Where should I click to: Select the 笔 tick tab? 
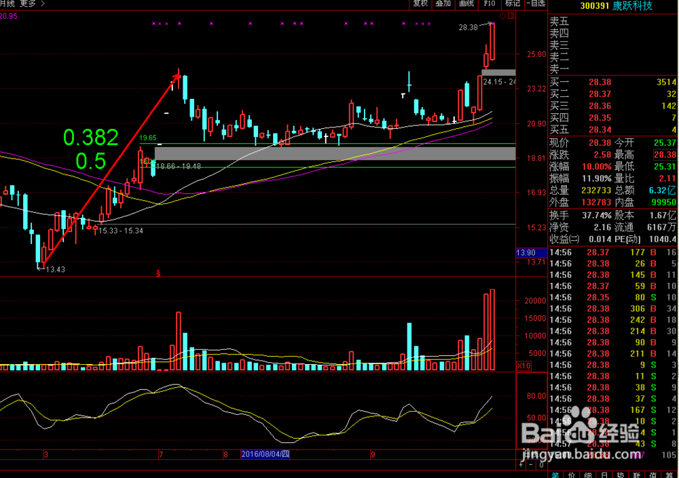point(555,475)
